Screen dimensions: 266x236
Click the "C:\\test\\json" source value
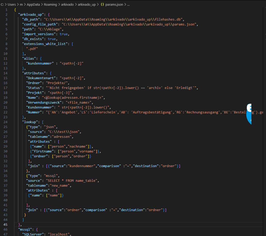tap(64, 132)
